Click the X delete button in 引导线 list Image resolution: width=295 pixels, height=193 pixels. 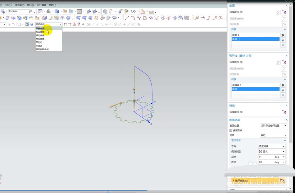(283, 85)
